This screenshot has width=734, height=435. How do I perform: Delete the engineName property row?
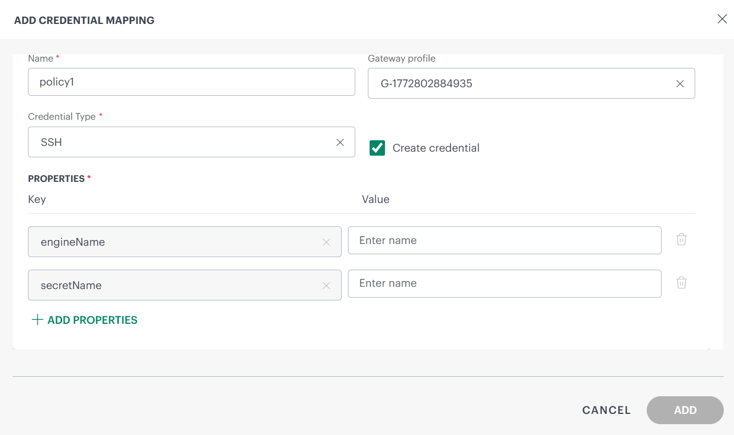point(681,239)
